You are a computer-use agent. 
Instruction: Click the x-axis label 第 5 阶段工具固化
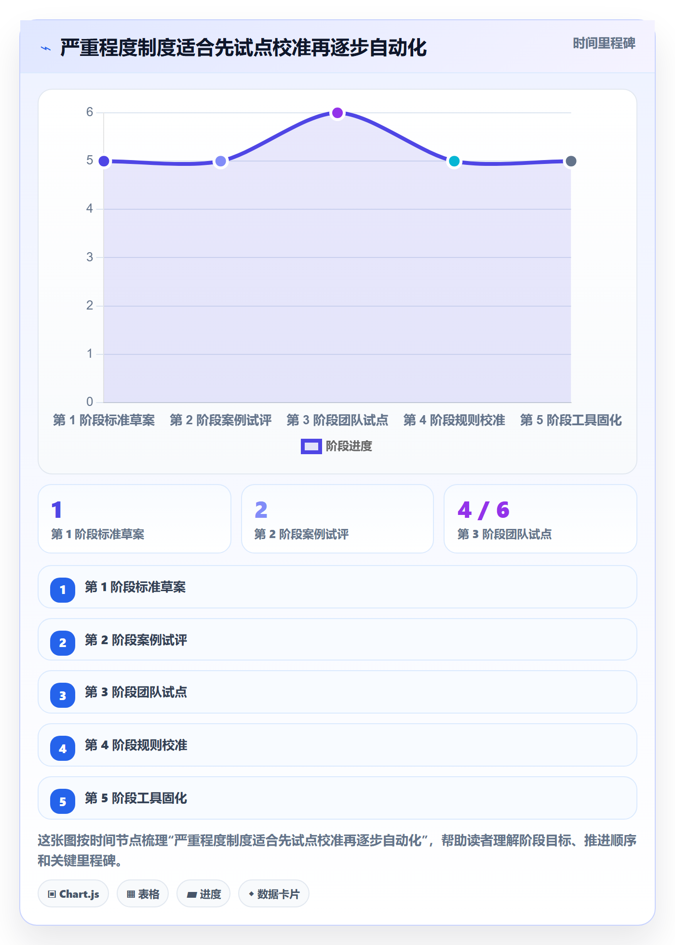pyautogui.click(x=571, y=420)
